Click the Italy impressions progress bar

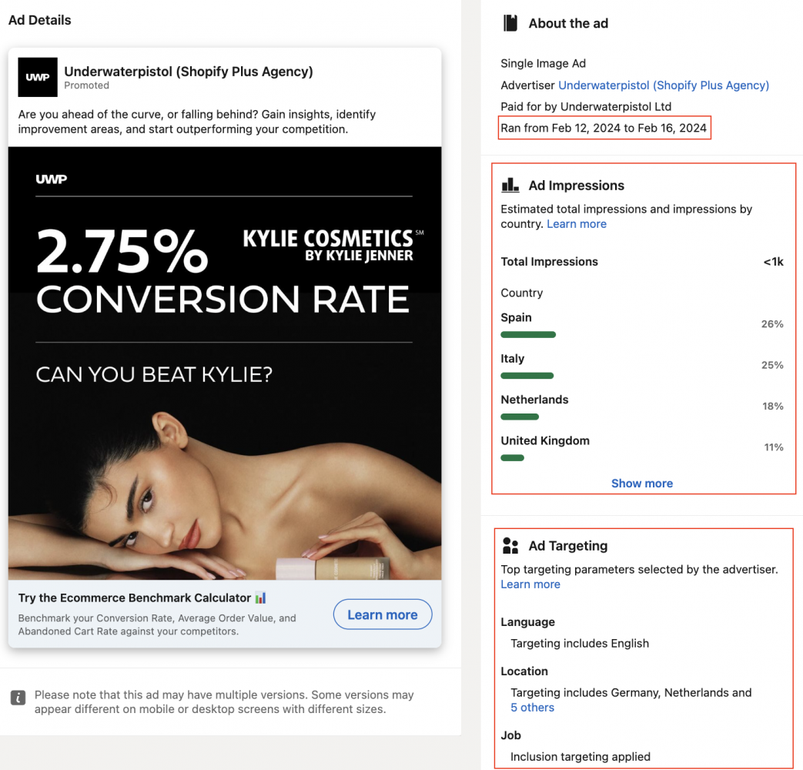point(527,376)
